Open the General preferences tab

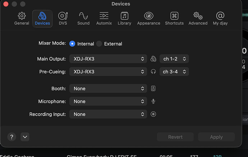(22, 19)
